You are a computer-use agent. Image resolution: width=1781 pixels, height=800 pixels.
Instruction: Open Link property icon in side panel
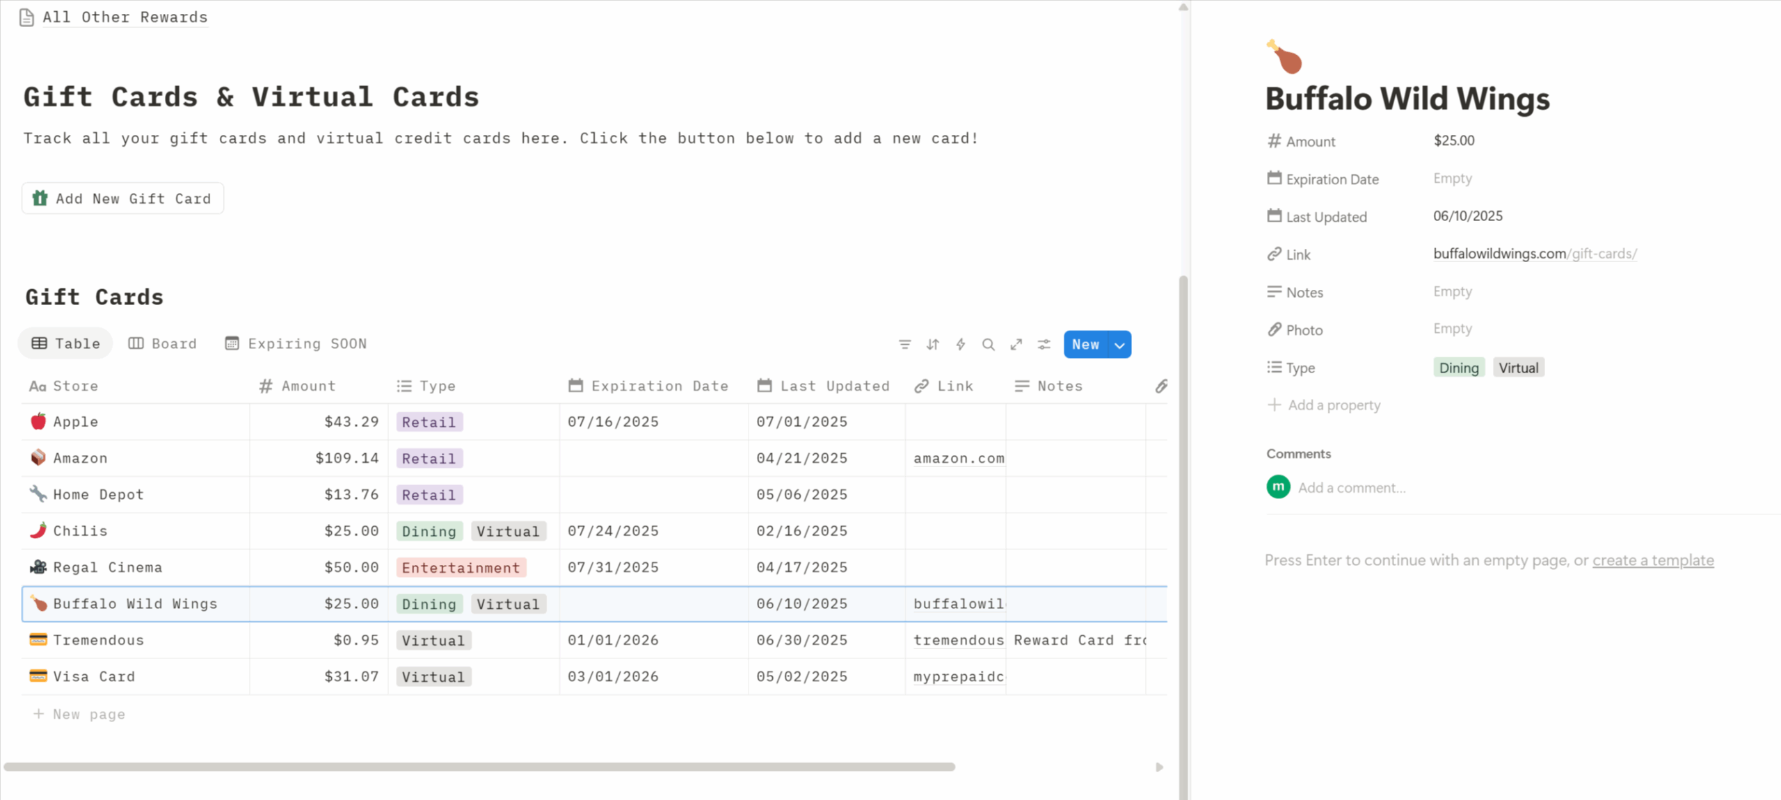pos(1274,254)
